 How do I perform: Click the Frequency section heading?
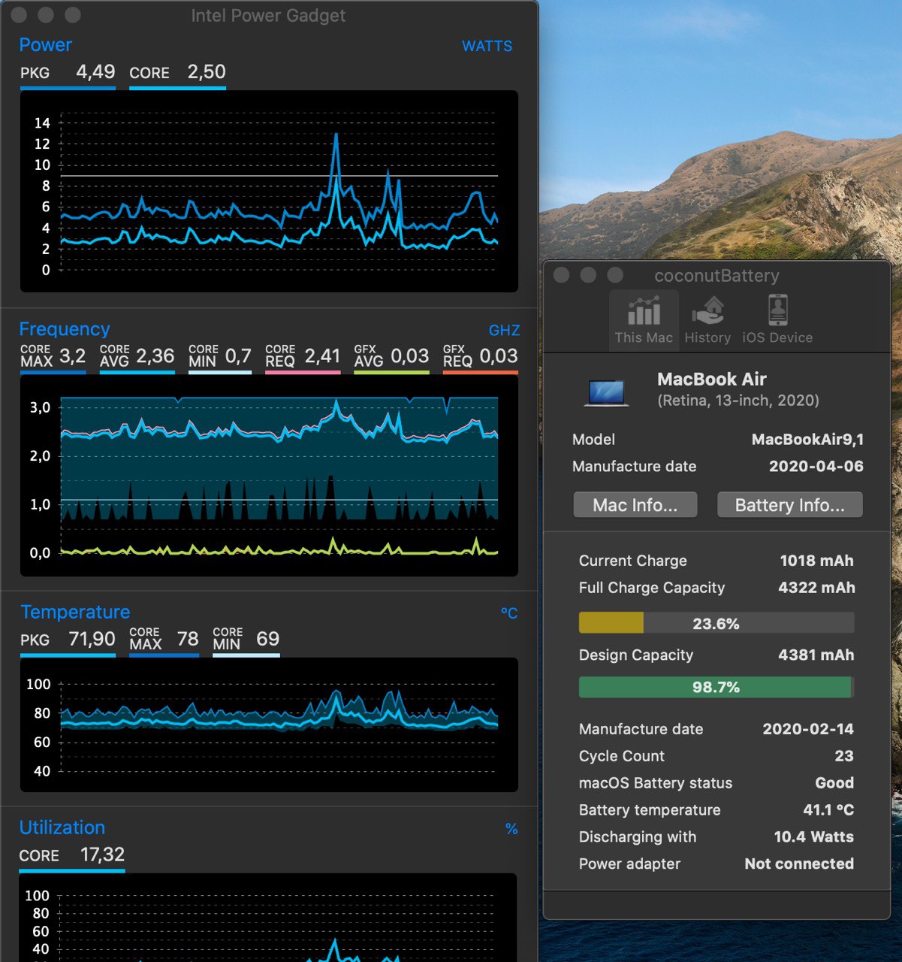tap(65, 329)
